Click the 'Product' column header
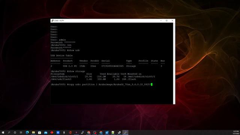Image resolution: width=240 pixels, height=135 pixels. click(68, 61)
